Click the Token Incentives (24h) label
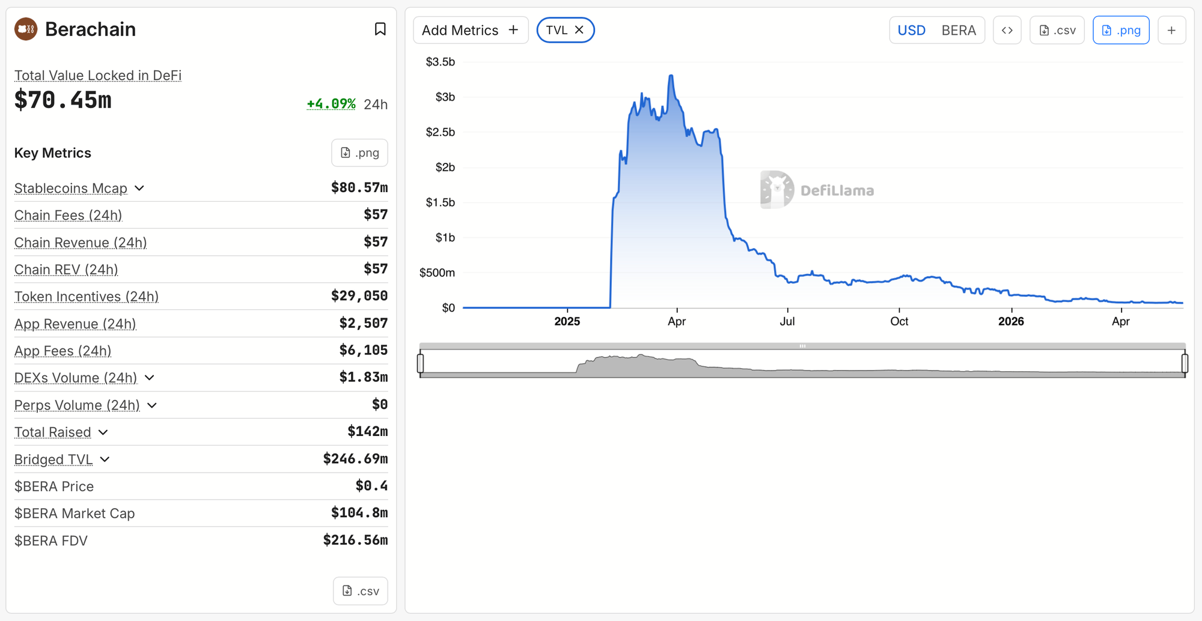Screen dimensions: 1202x621 pos(87,297)
